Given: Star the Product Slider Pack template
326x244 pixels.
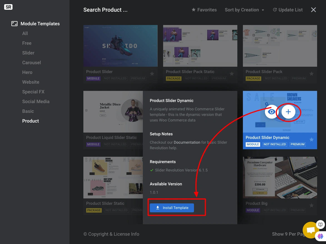Looking at the screenshot, I should click(312, 74).
